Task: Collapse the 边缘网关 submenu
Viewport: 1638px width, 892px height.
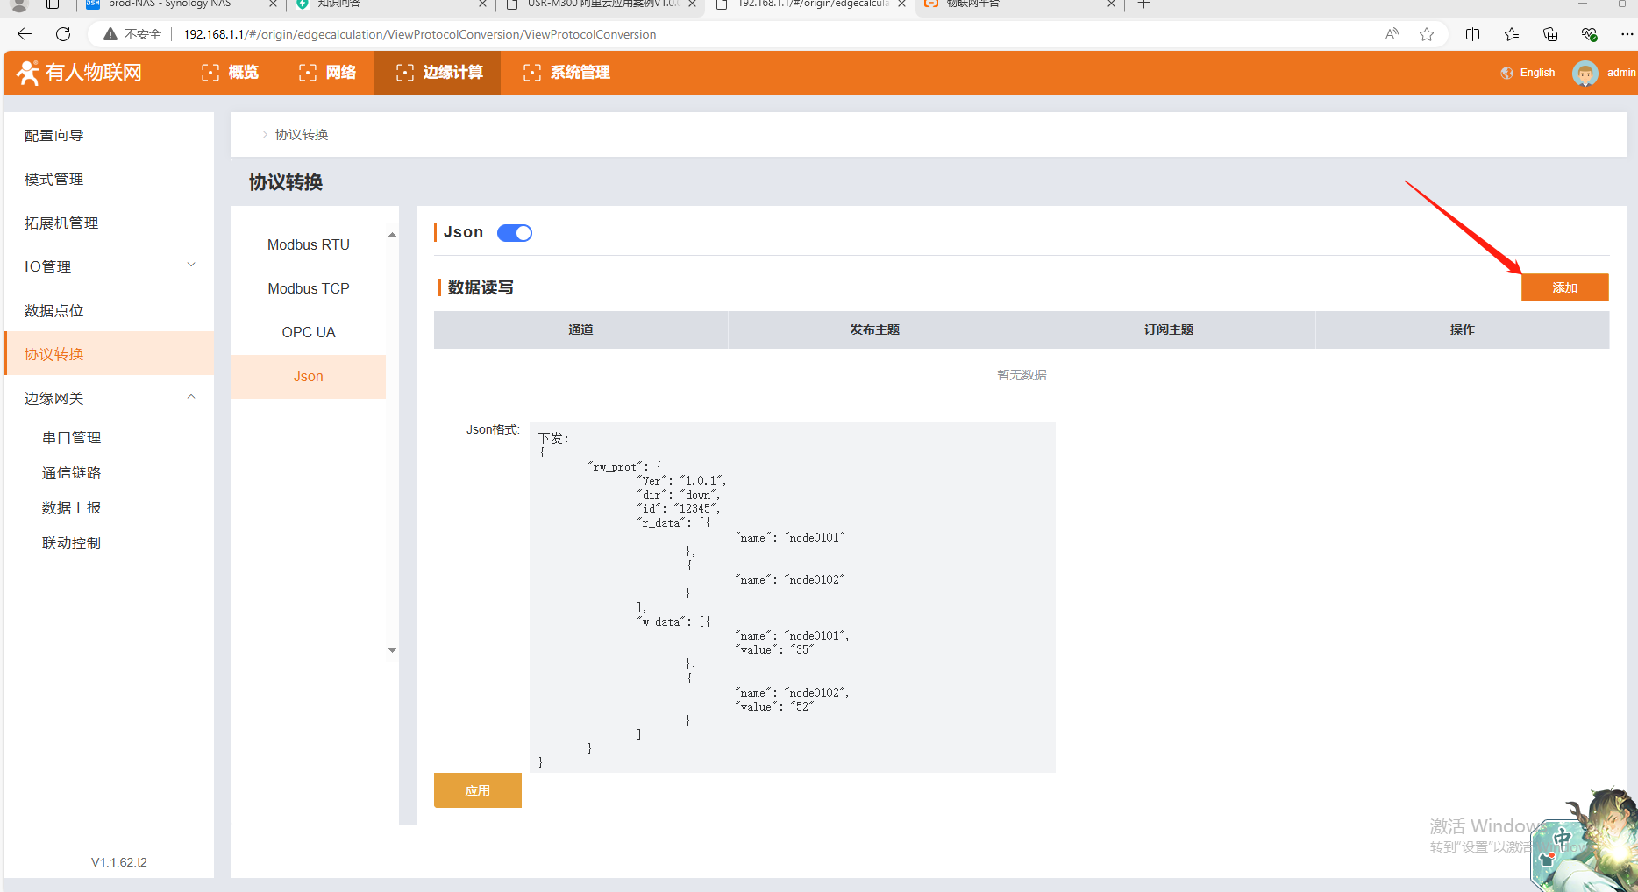Action: coord(191,397)
